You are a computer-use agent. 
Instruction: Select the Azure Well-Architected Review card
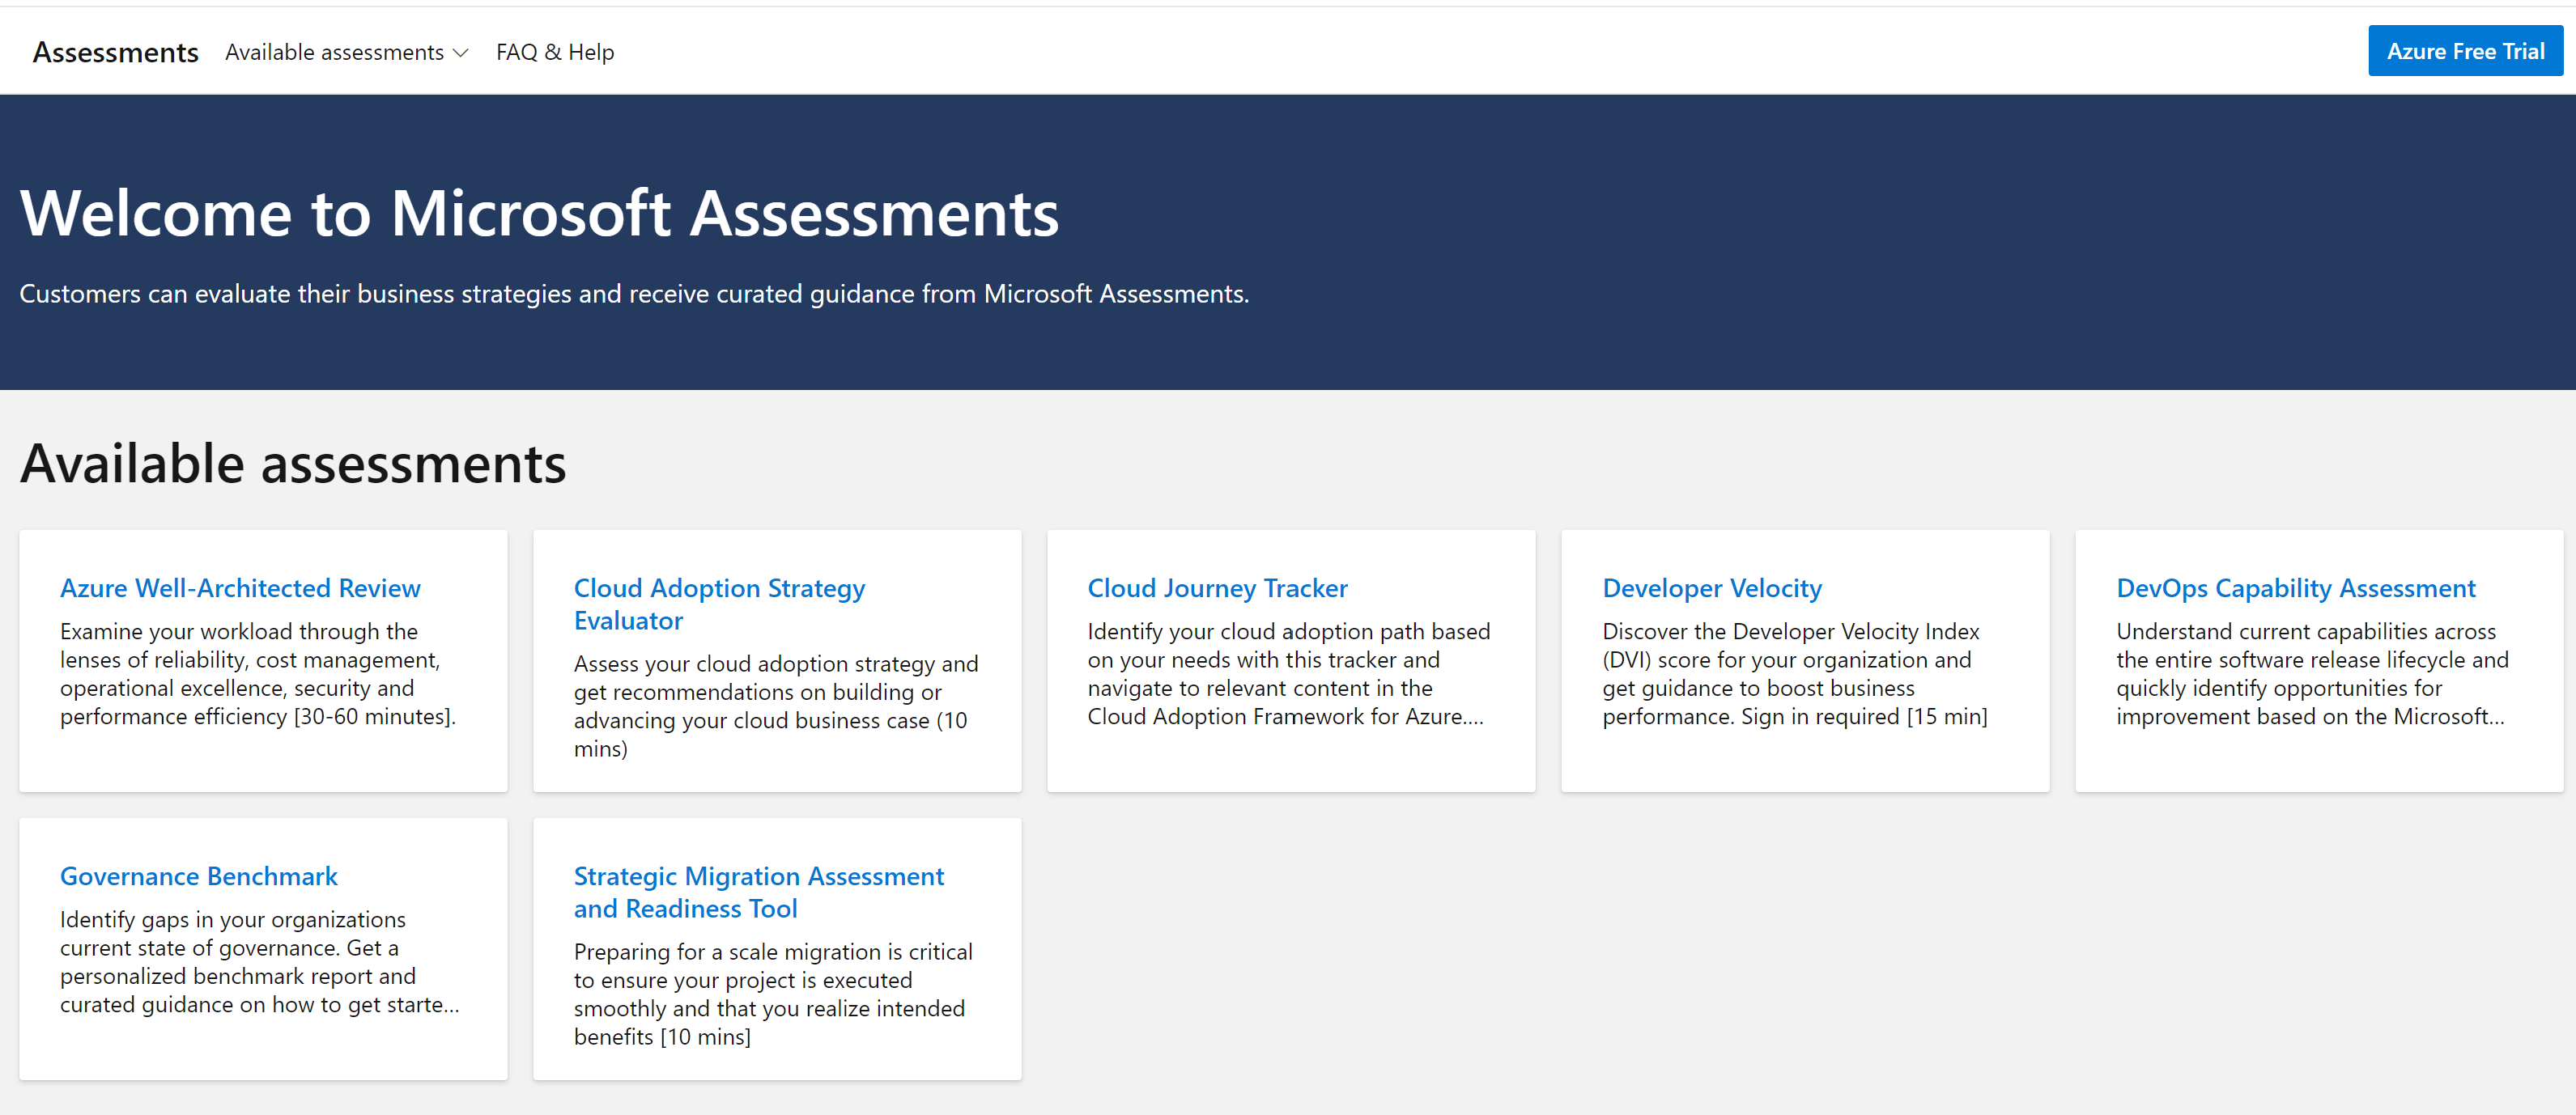(x=262, y=661)
